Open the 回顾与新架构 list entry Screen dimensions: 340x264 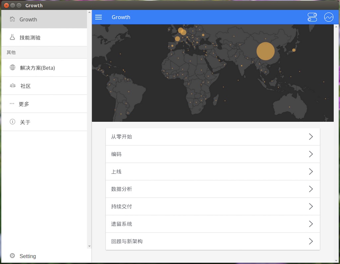click(213, 241)
